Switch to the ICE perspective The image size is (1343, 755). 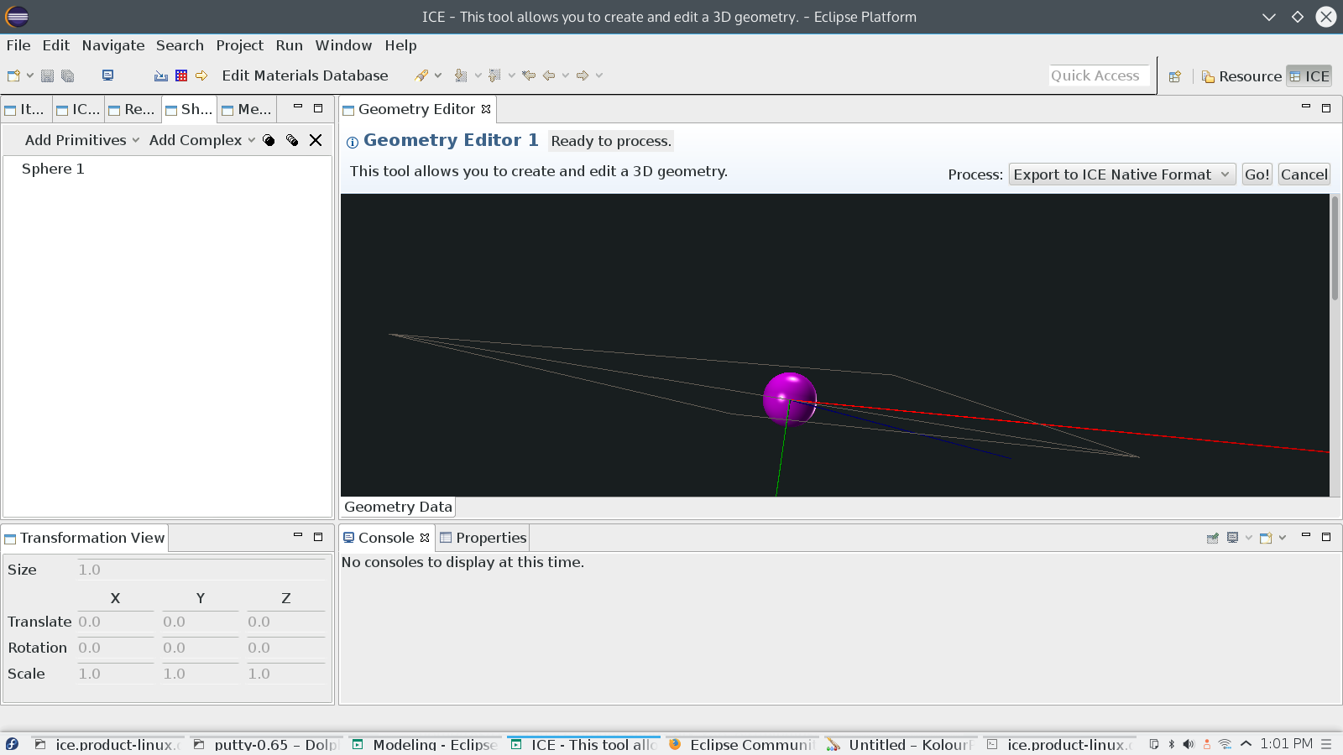(1309, 76)
